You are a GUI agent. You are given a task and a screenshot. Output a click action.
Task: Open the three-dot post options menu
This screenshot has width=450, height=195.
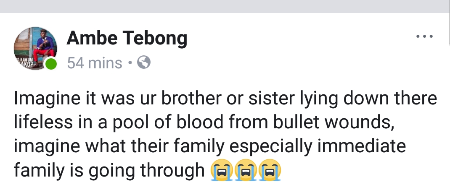[424, 37]
